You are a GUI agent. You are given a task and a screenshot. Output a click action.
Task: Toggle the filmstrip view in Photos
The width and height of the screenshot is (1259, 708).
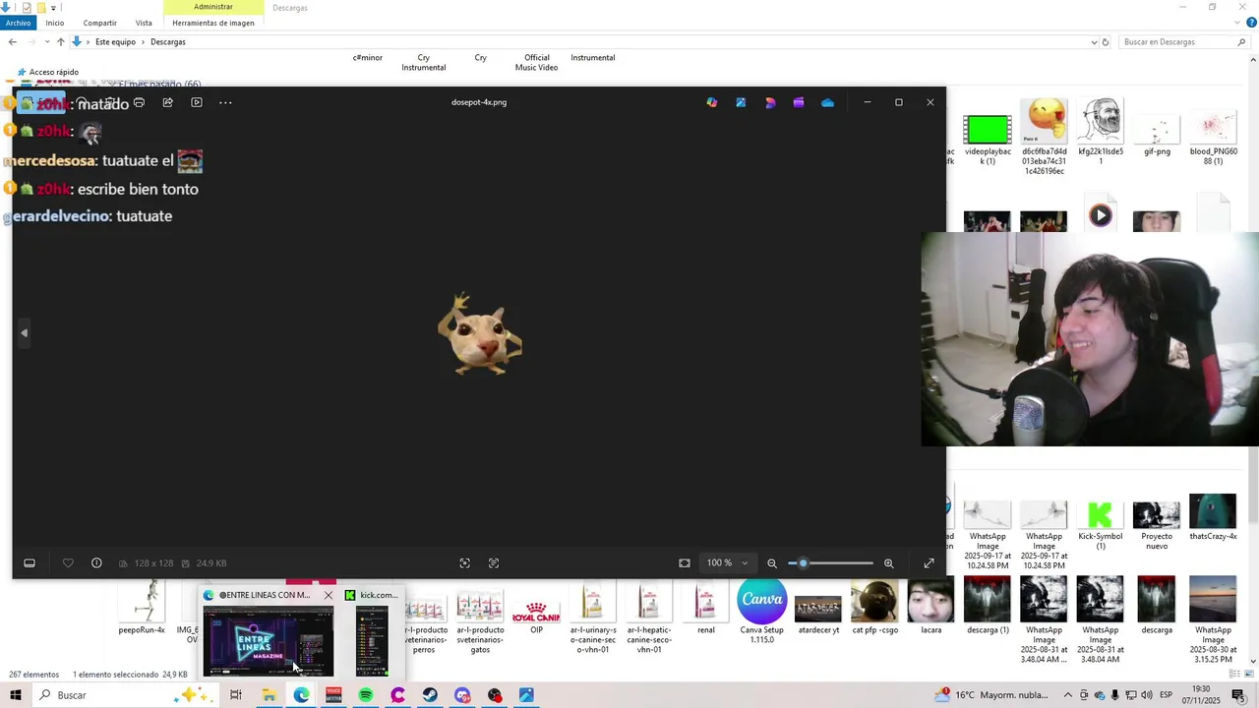[30, 563]
